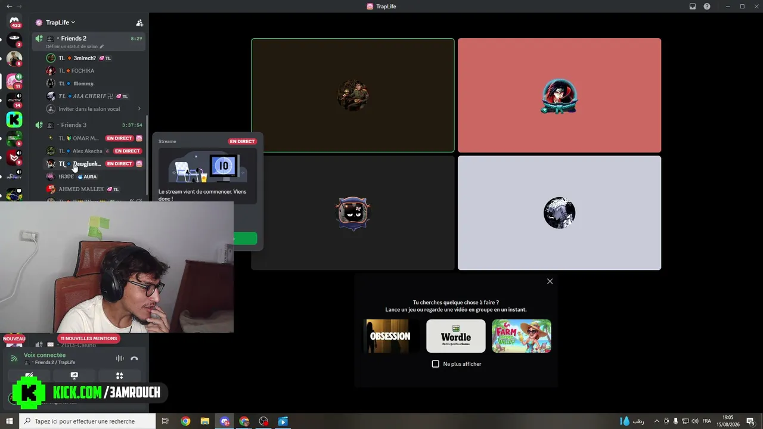Toggle noise suppression waveform icon
The height and width of the screenshot is (429, 763).
click(120, 358)
